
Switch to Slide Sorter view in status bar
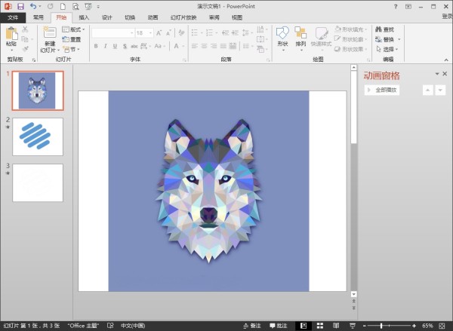pyautogui.click(x=319, y=326)
